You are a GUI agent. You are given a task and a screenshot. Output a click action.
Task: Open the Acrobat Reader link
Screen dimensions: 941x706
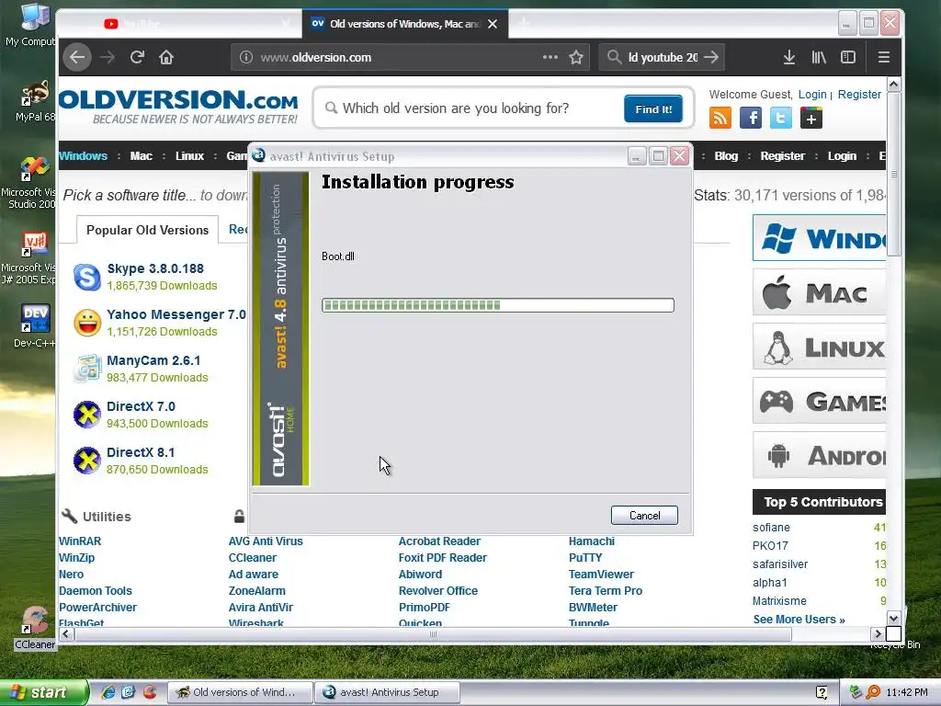(439, 541)
